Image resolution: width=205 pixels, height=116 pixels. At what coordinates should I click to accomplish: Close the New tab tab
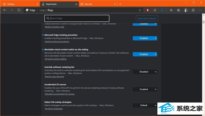(x=115, y=4)
